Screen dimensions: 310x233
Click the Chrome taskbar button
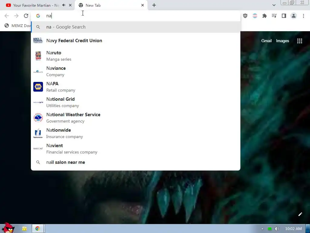(x=38, y=229)
